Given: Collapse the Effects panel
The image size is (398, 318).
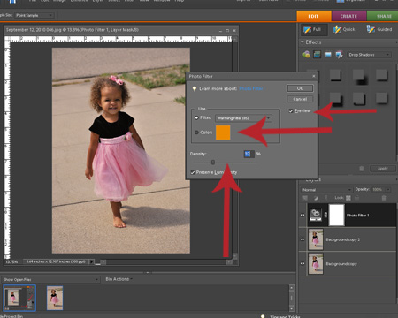Looking at the screenshot, I should pyautogui.click(x=302, y=42).
